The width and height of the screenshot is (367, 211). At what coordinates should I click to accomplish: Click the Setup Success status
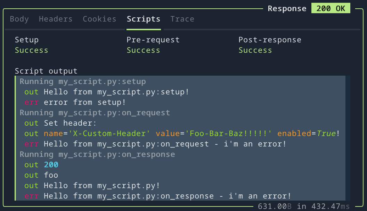pos(31,50)
